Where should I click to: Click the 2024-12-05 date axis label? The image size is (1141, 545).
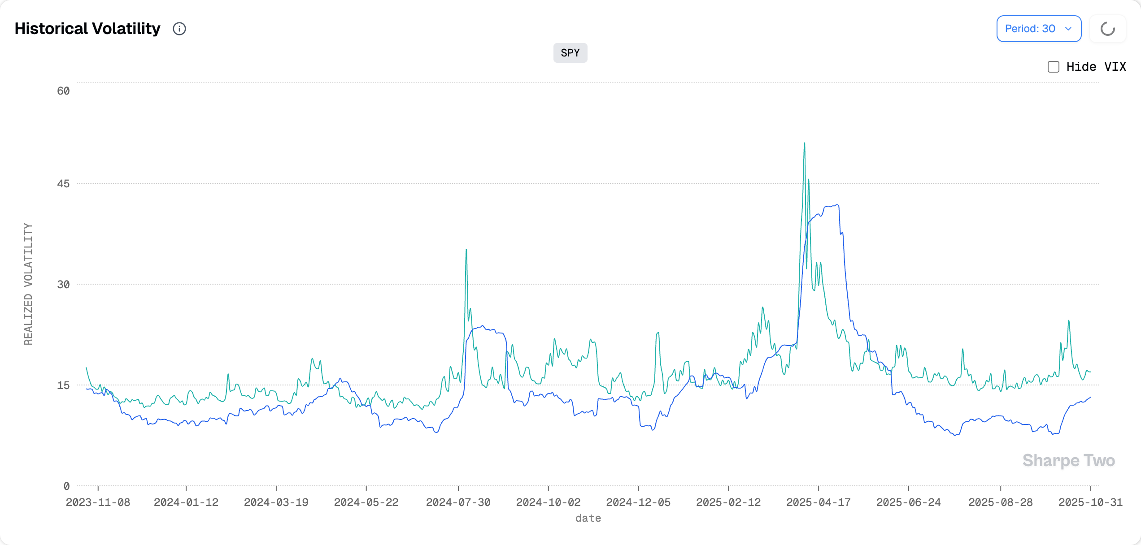pos(638,502)
